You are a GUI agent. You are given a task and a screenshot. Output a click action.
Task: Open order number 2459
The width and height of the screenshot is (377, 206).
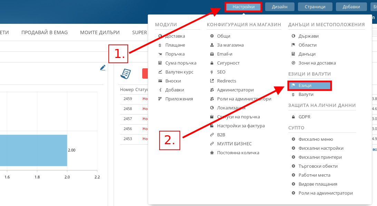(128, 99)
